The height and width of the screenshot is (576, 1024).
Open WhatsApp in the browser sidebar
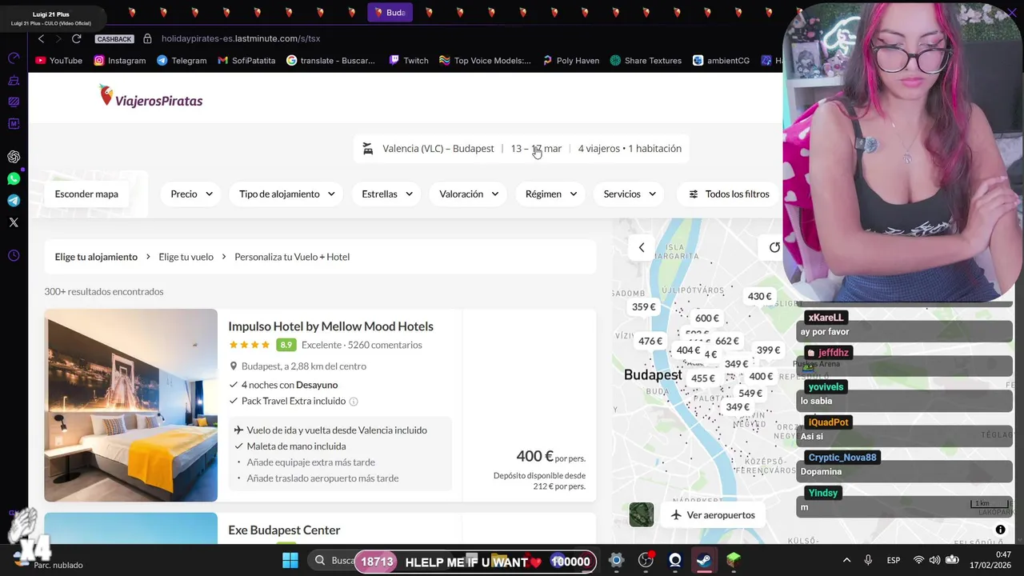pyautogui.click(x=14, y=179)
